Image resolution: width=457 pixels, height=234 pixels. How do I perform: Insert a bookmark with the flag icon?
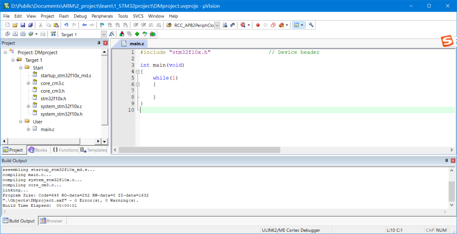pyautogui.click(x=102, y=25)
